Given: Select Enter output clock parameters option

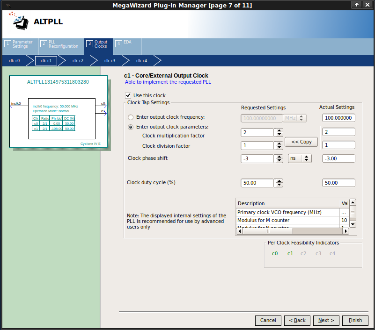Looking at the screenshot, I should pyautogui.click(x=131, y=127).
